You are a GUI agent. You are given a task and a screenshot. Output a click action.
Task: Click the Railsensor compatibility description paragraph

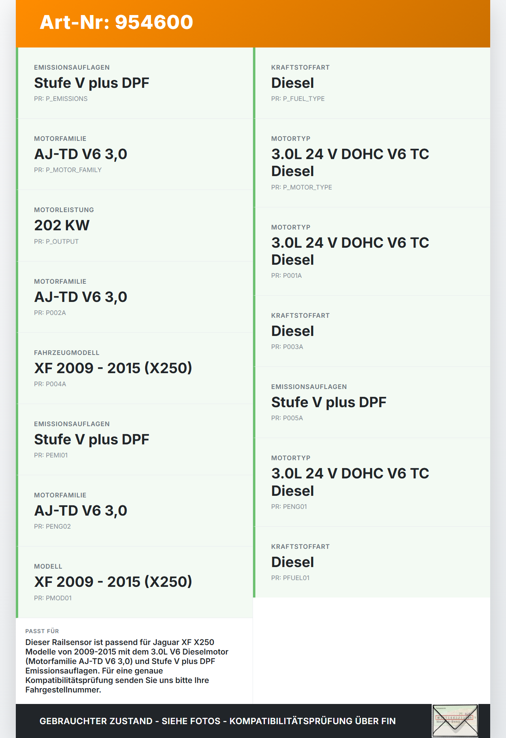[126, 666]
